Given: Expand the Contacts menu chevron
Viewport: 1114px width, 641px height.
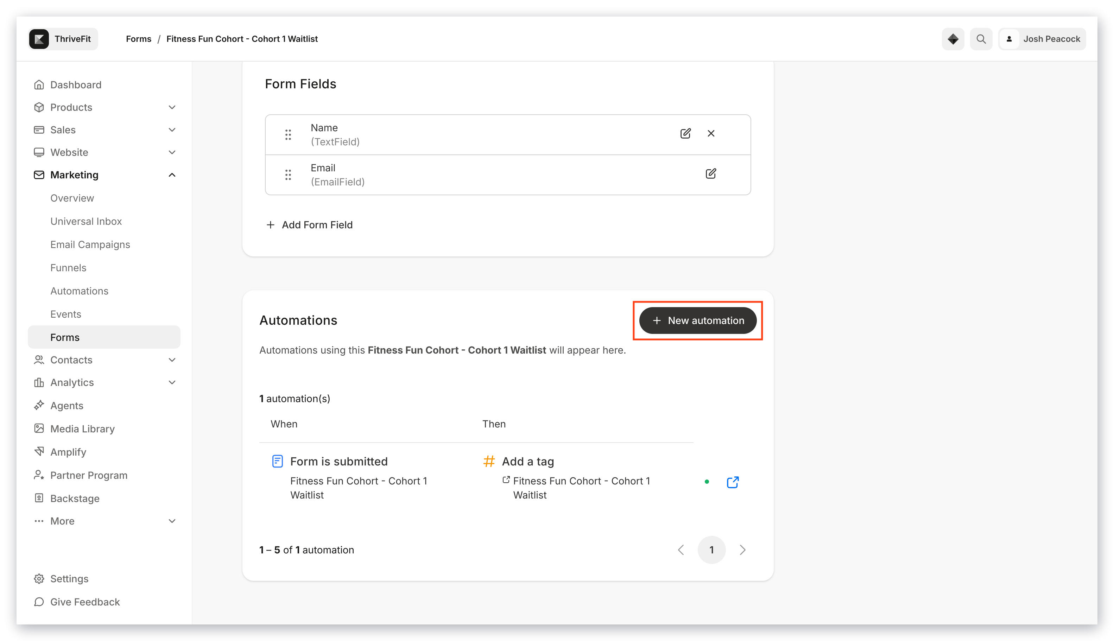Looking at the screenshot, I should point(172,360).
